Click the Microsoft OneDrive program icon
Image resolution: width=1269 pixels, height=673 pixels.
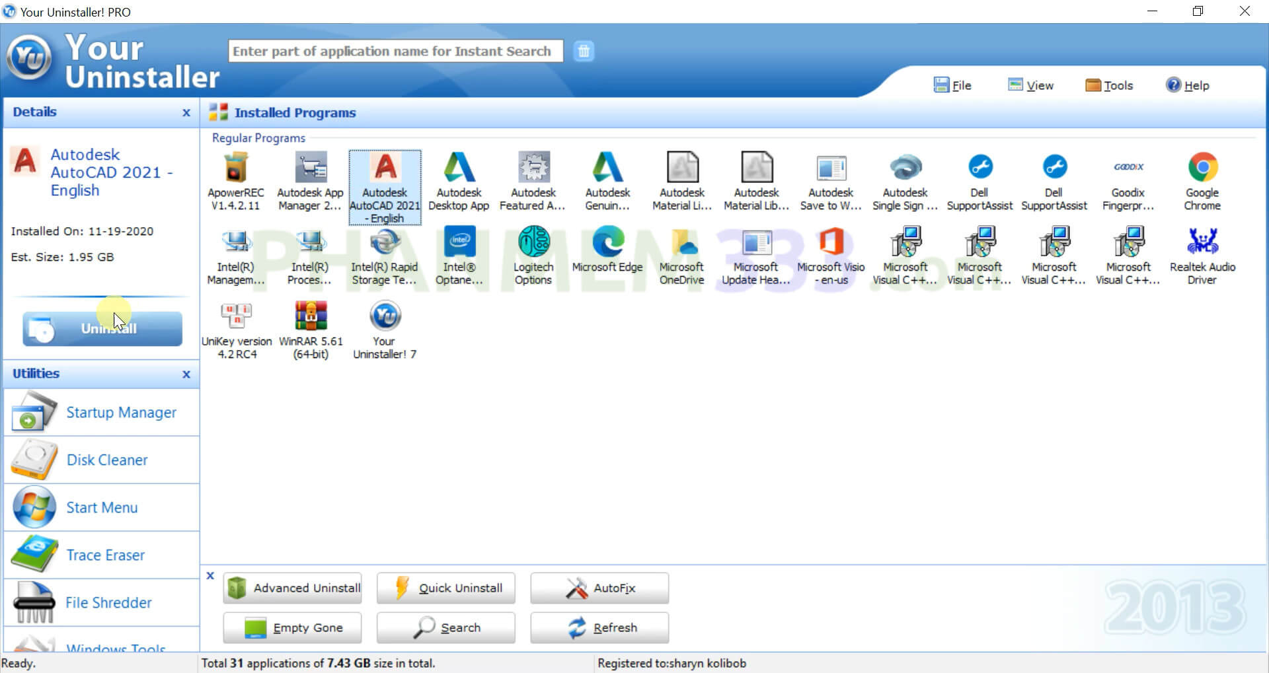pyautogui.click(x=681, y=242)
